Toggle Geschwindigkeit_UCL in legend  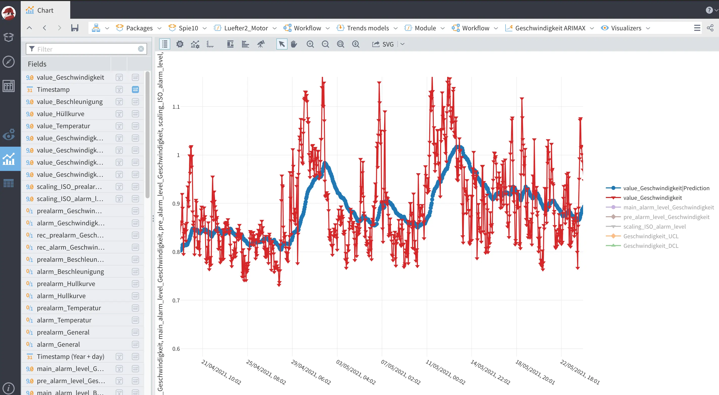(651, 236)
